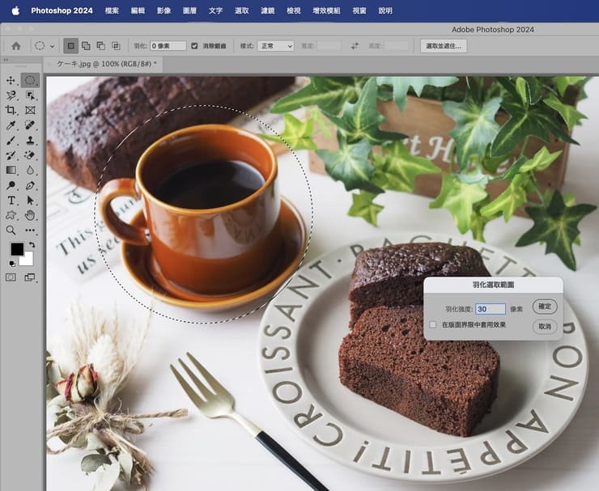Toggle the 消除鋸齒 anti-alias checkbox

coord(194,46)
